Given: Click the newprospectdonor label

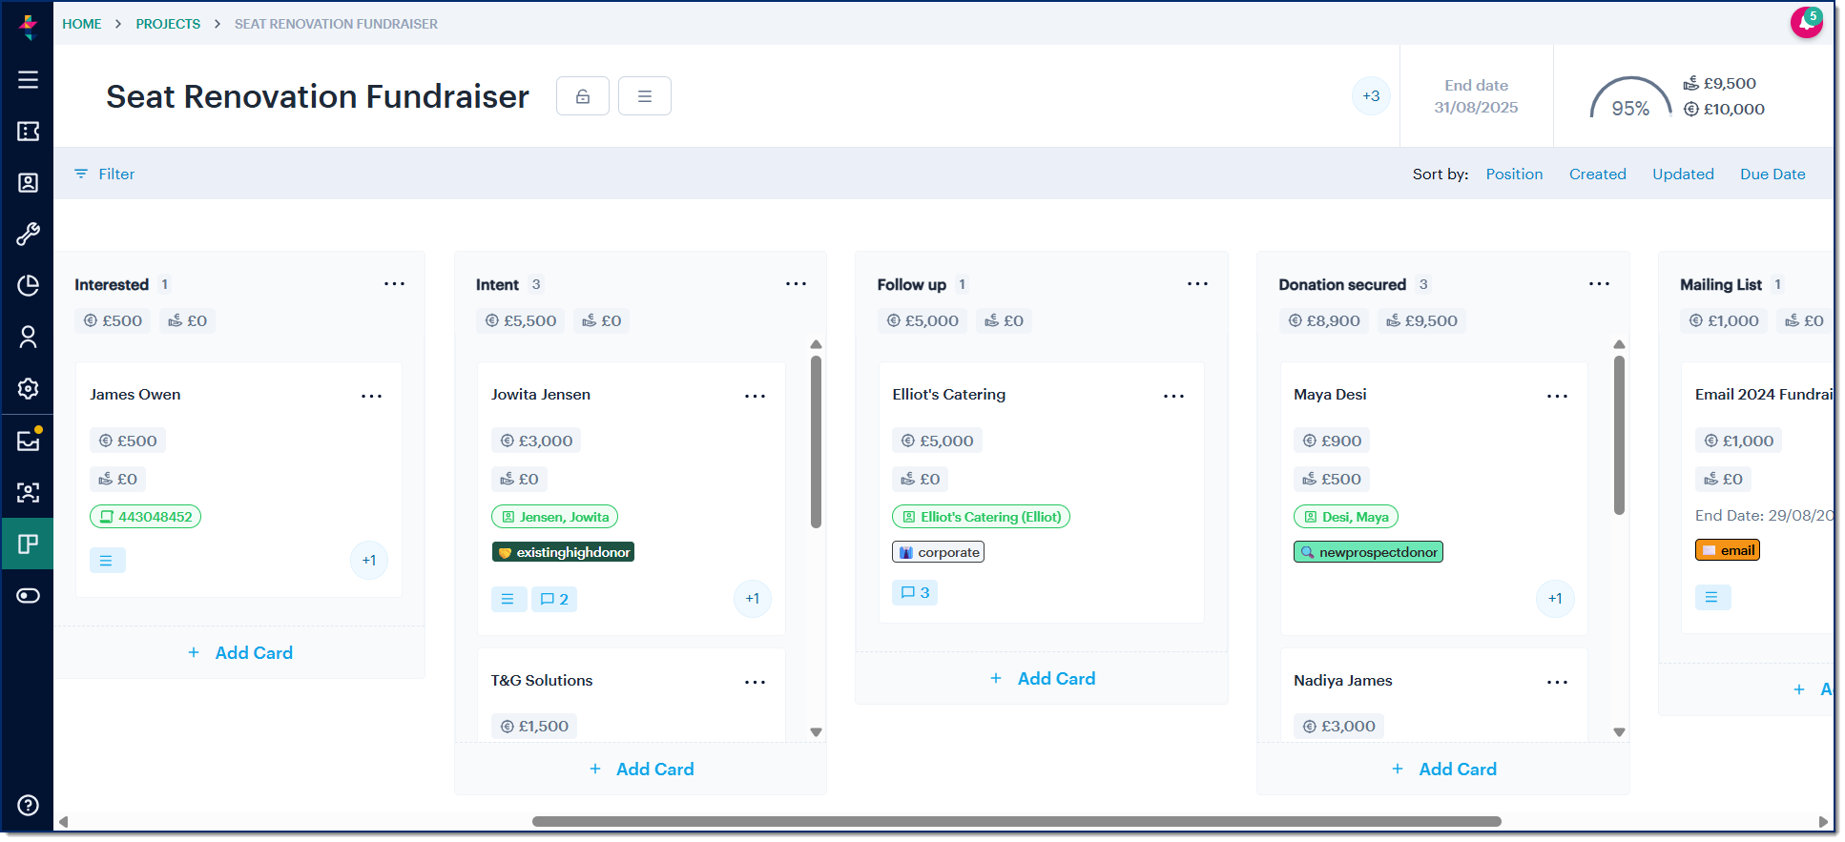Looking at the screenshot, I should (1368, 552).
